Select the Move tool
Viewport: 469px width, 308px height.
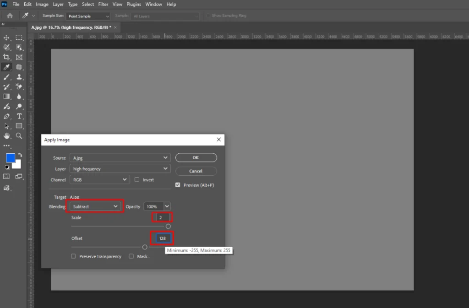click(6, 38)
